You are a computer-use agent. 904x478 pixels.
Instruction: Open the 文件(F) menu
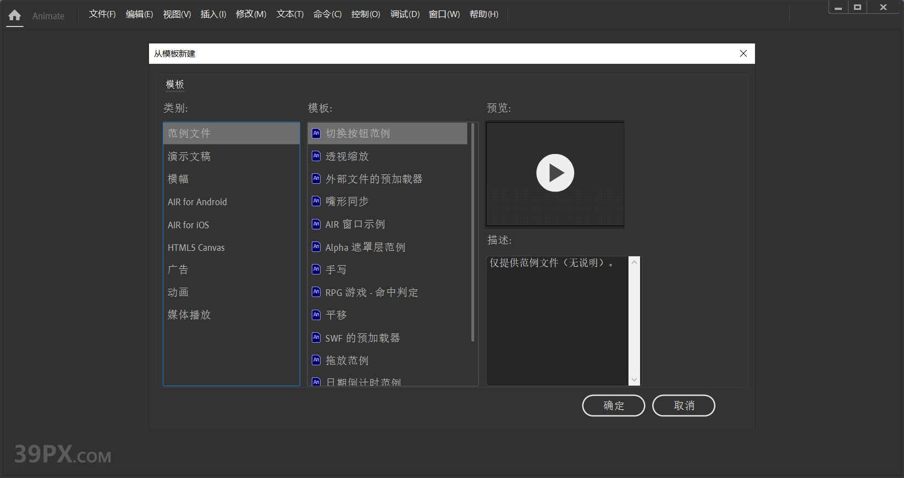point(102,14)
